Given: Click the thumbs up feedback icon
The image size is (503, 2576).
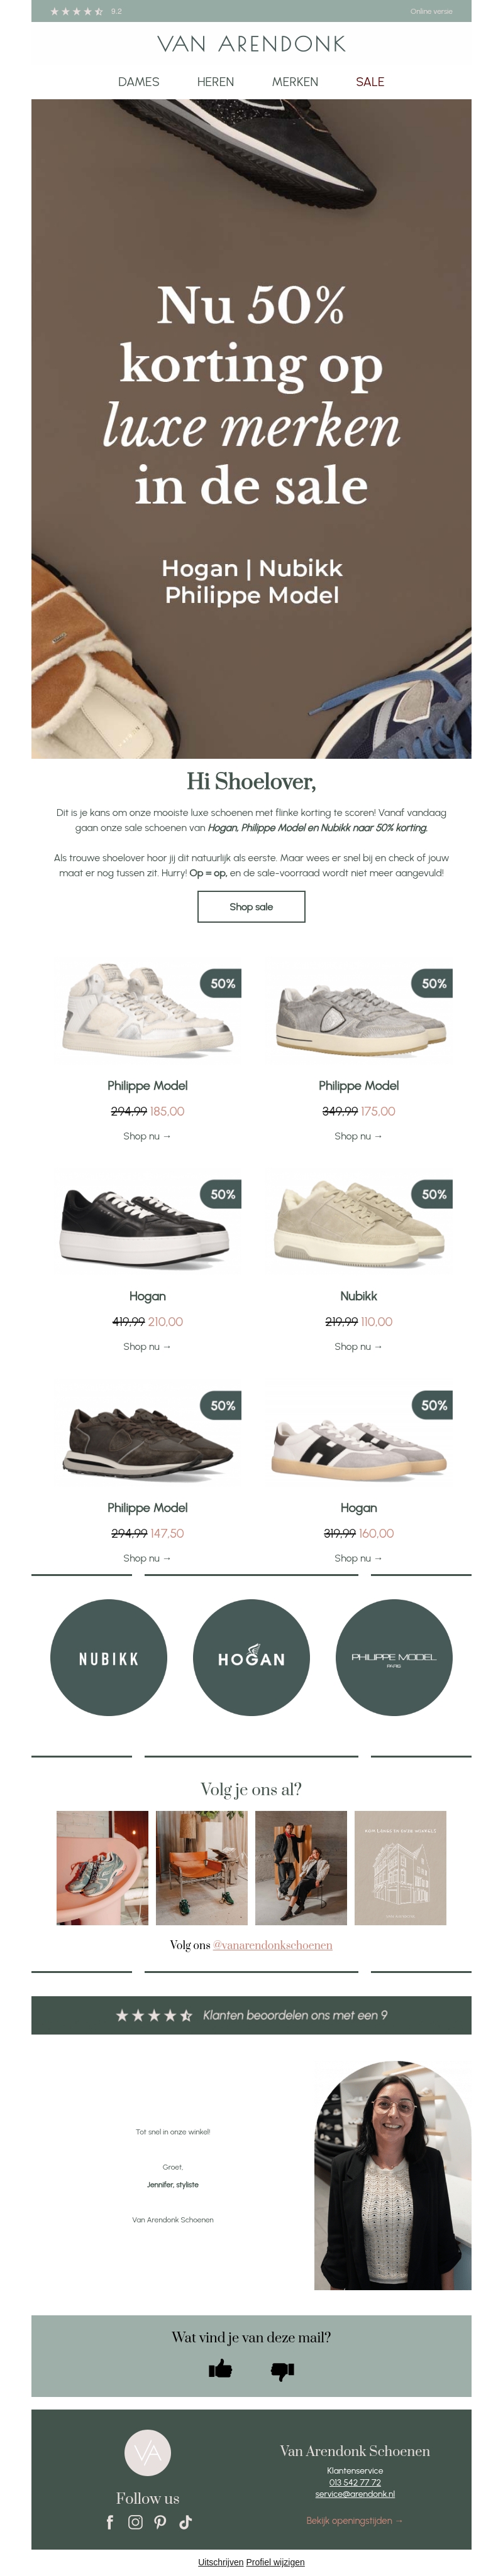Looking at the screenshot, I should [220, 2368].
